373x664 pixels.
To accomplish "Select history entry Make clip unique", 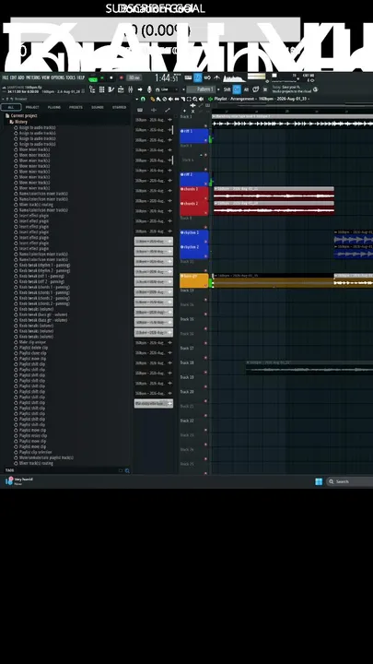I will pos(32,342).
